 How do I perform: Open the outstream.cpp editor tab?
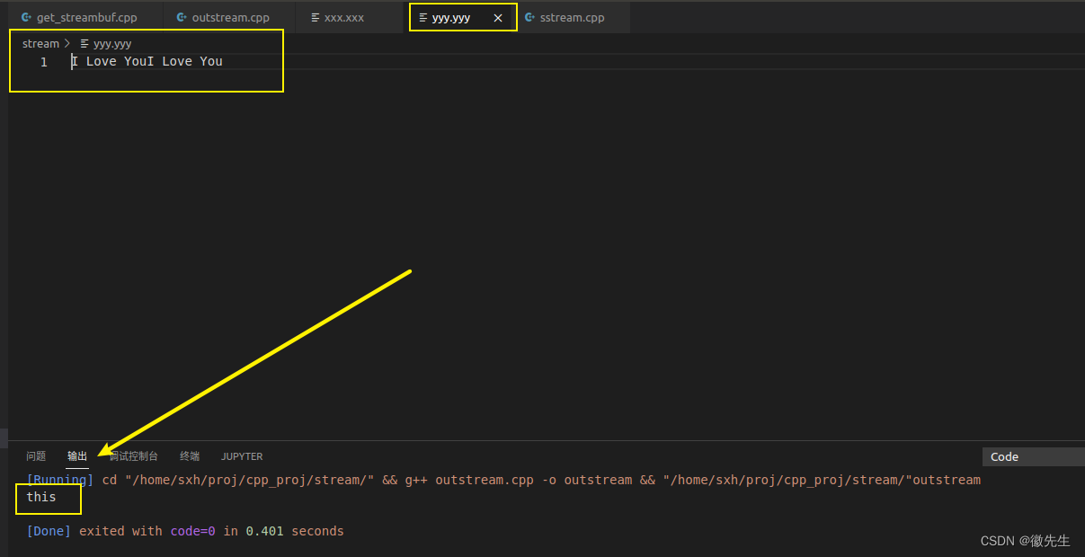[230, 17]
